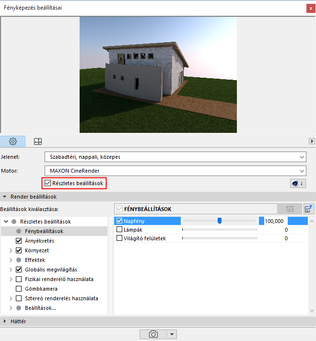Enable the Gömbkamera checkbox

[x=19, y=289]
